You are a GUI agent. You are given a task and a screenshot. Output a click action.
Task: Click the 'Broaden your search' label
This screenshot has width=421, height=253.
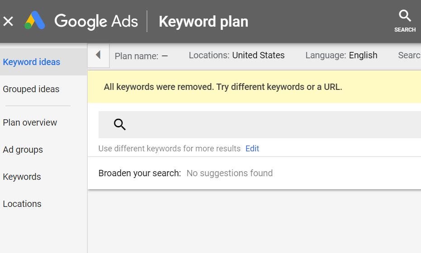[x=140, y=173]
